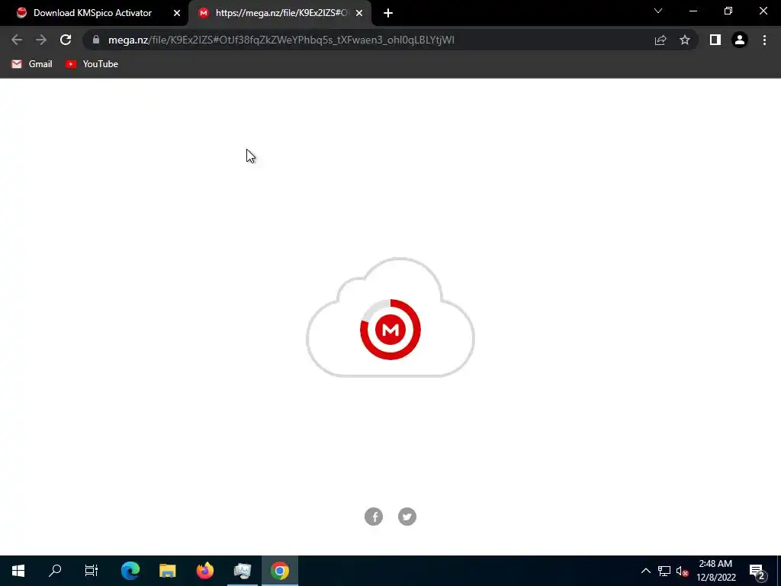The height and width of the screenshot is (586, 781).
Task: Select the mega.nz file tab
Action: coord(280,13)
